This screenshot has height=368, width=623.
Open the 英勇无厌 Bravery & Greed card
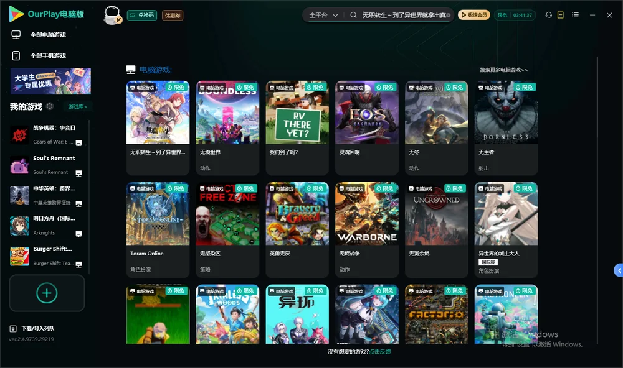pyautogui.click(x=297, y=229)
